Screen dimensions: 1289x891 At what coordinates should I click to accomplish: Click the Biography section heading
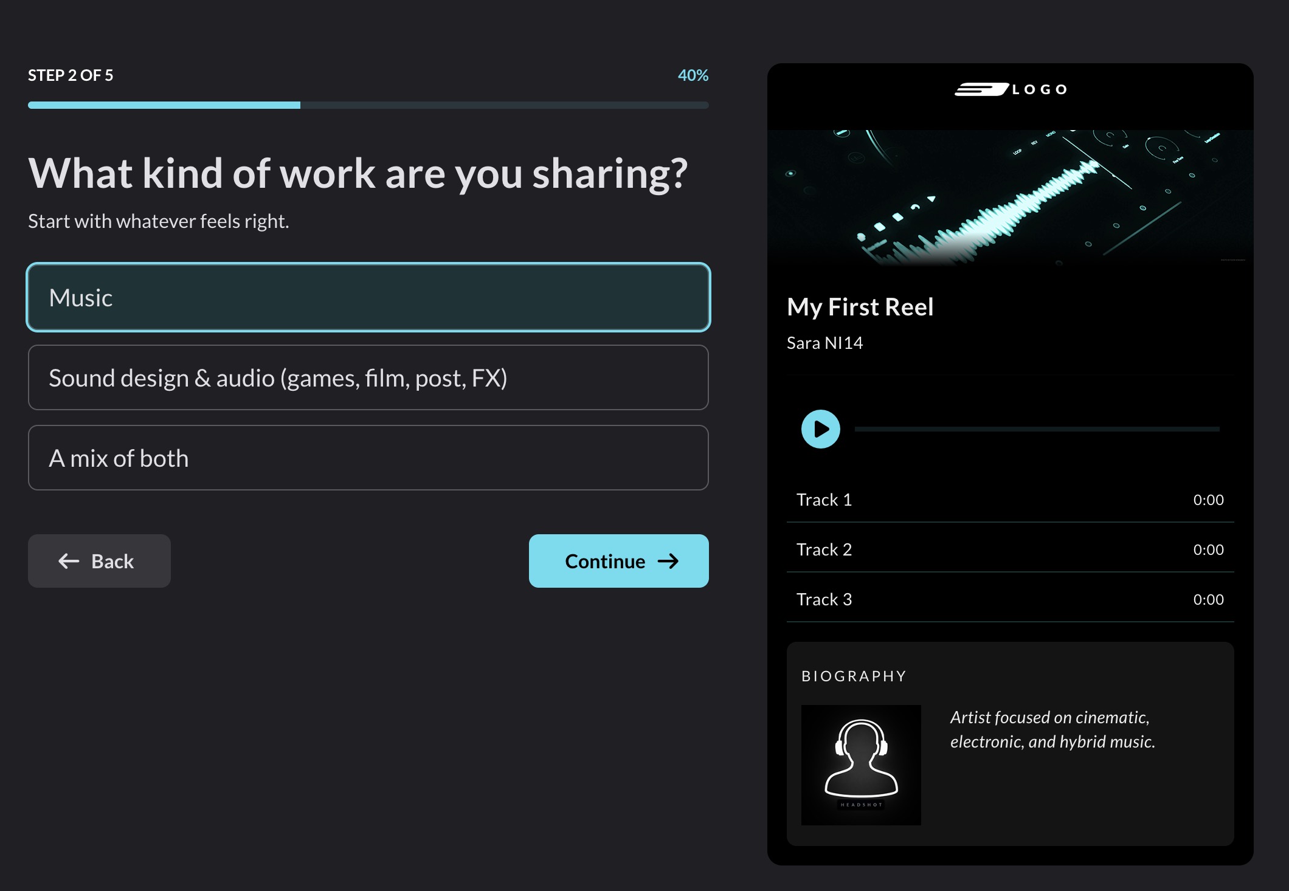point(854,676)
